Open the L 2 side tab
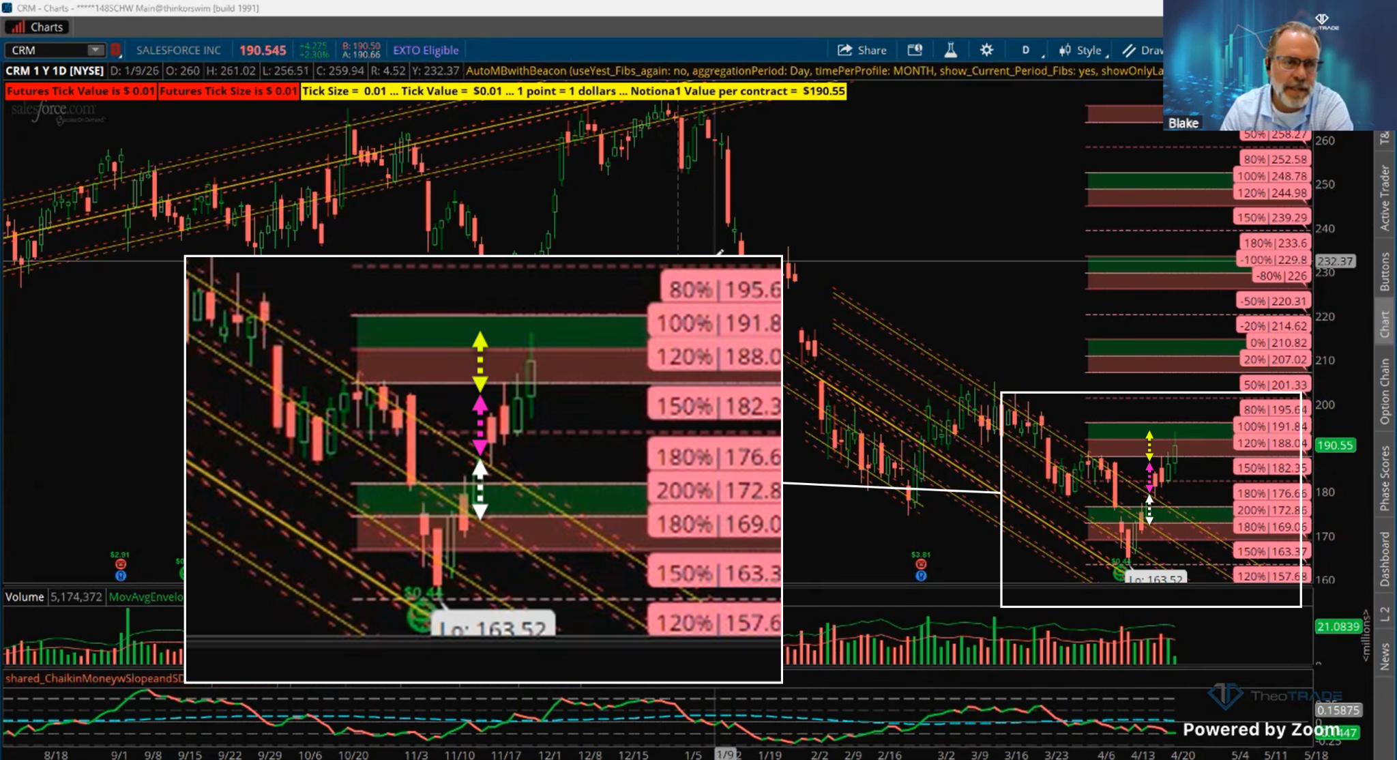 tap(1385, 614)
